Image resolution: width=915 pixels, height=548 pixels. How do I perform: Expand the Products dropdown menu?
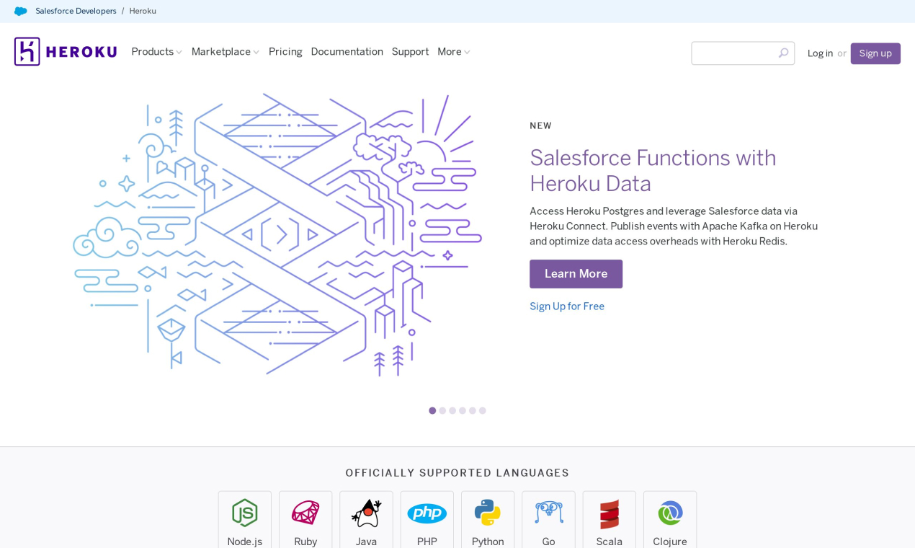pos(156,51)
